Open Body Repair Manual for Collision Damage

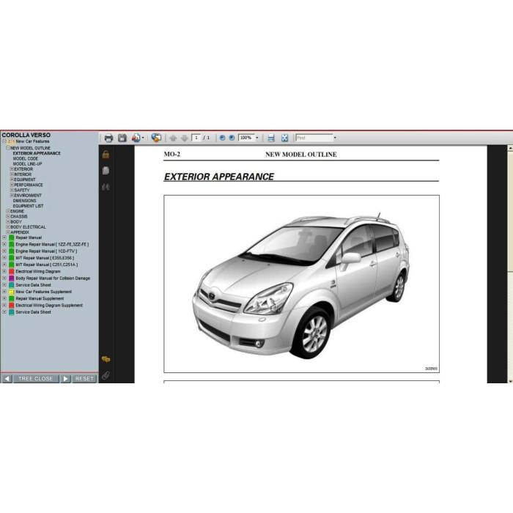53,278
